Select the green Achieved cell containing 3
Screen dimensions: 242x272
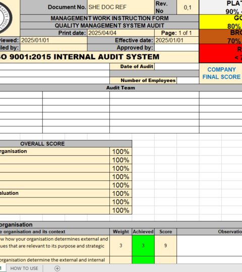click(x=143, y=246)
